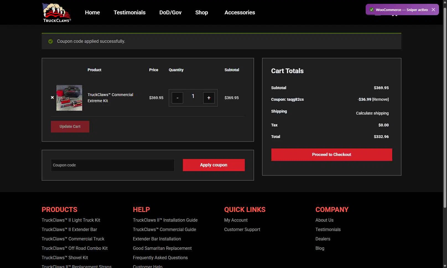Open TruckClaws II Extender Bar link

69,229
